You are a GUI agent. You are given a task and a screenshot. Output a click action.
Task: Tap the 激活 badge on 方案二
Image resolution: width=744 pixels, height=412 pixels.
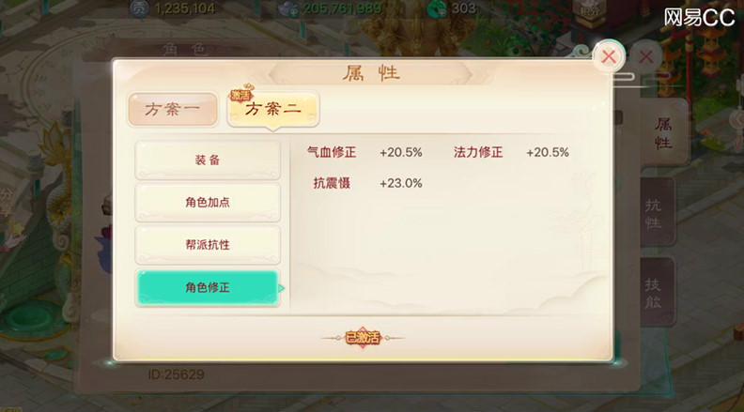coord(241,94)
